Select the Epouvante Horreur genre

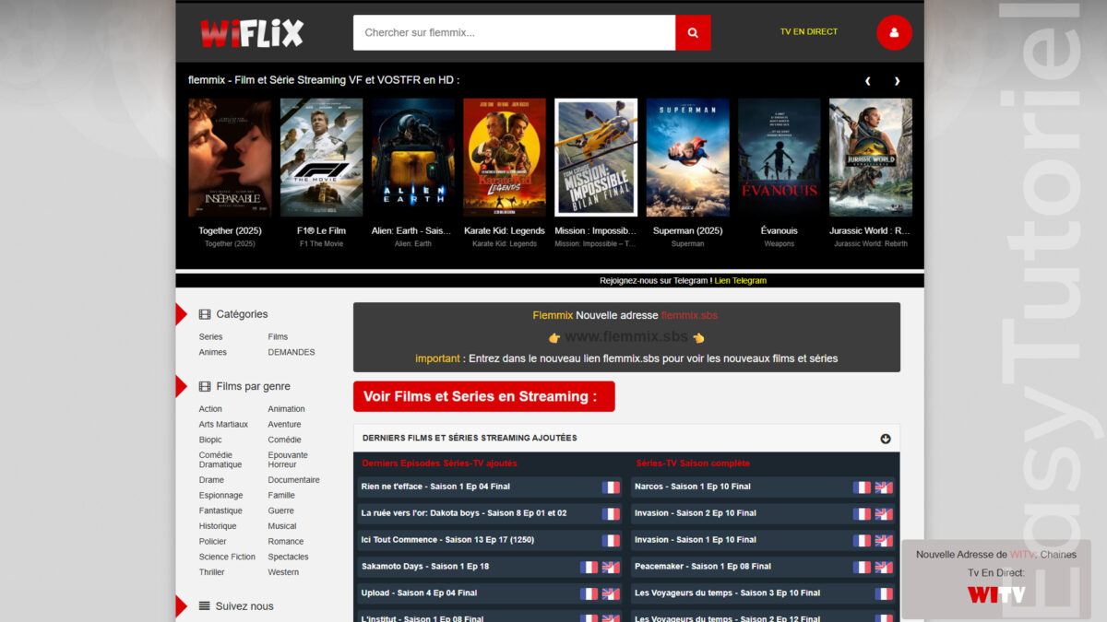coord(288,460)
